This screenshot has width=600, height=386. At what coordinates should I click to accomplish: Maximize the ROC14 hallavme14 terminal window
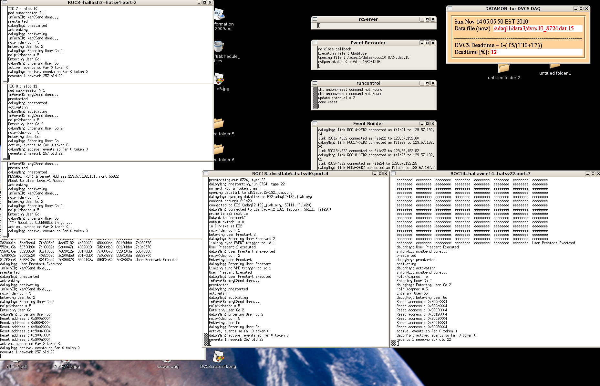coord(593,173)
